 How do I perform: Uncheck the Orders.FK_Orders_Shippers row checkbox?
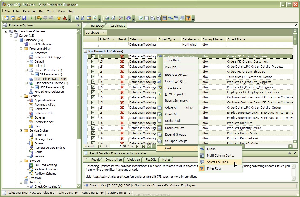coord(93,72)
